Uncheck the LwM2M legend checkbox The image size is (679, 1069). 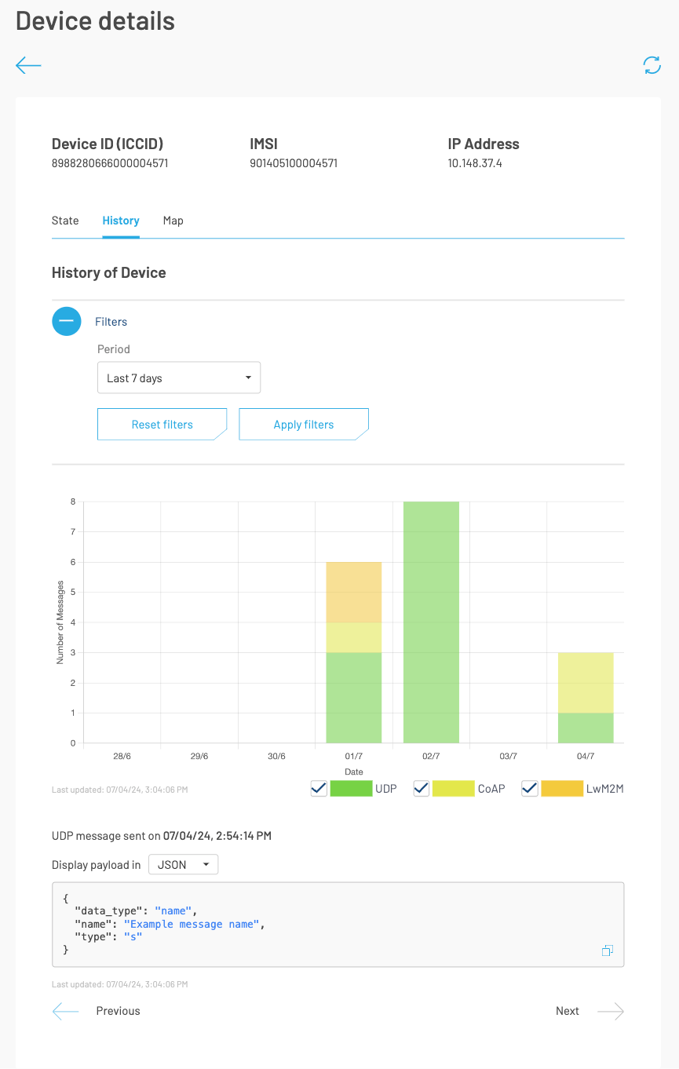pos(530,789)
